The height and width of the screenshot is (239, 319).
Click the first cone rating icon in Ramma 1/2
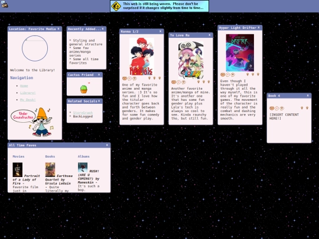pos(149,78)
